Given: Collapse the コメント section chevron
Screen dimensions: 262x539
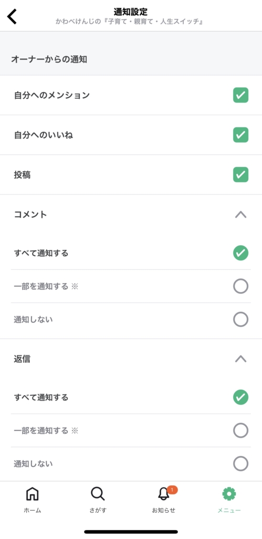Looking at the screenshot, I should (241, 215).
